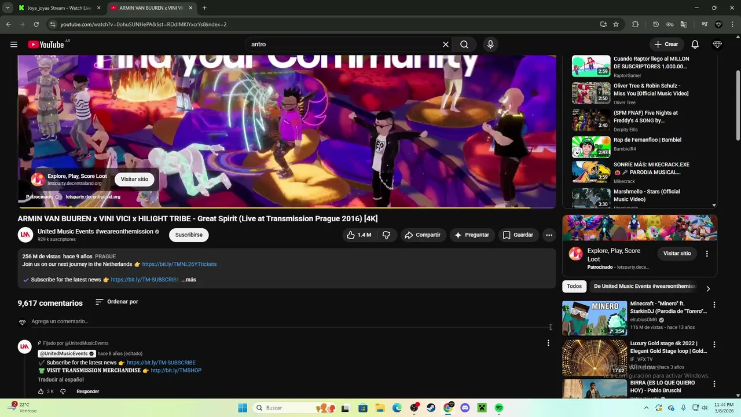
Task: Open Chrome tab search dropdown
Action: pyautogui.click(x=8, y=8)
